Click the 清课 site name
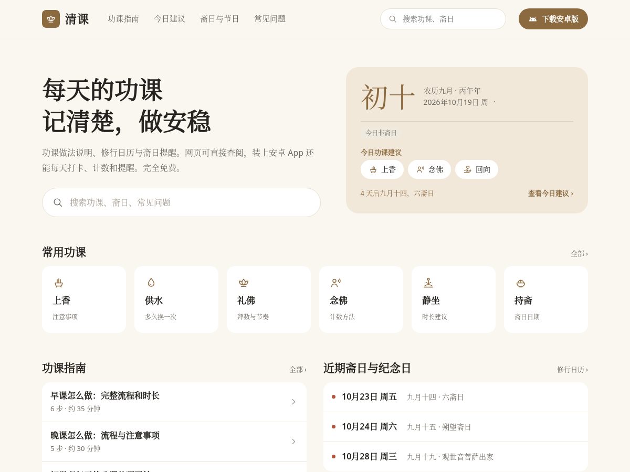The height and width of the screenshot is (472, 630). (77, 19)
